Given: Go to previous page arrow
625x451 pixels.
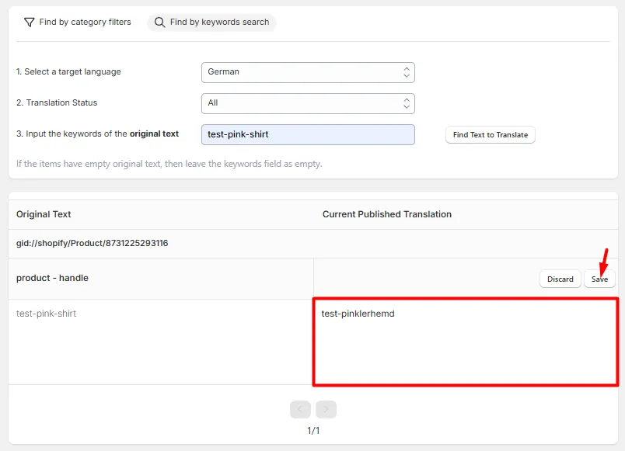Looking at the screenshot, I should pyautogui.click(x=300, y=409).
